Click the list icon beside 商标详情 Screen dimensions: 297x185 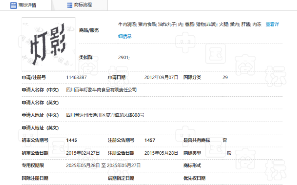click(13, 5)
